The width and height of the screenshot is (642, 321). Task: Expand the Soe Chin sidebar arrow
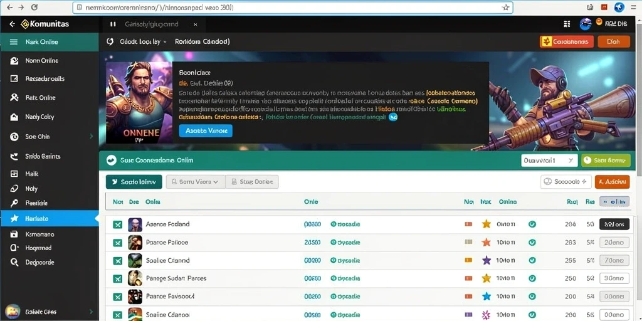point(92,136)
